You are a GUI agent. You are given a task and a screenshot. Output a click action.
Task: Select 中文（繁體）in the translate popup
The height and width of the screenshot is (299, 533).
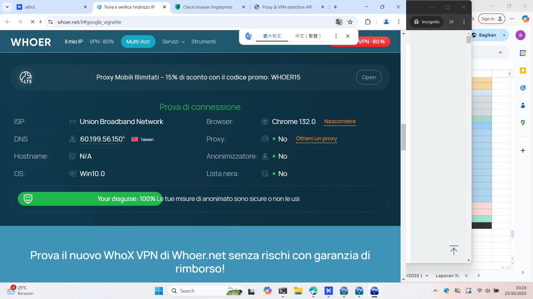tap(308, 36)
